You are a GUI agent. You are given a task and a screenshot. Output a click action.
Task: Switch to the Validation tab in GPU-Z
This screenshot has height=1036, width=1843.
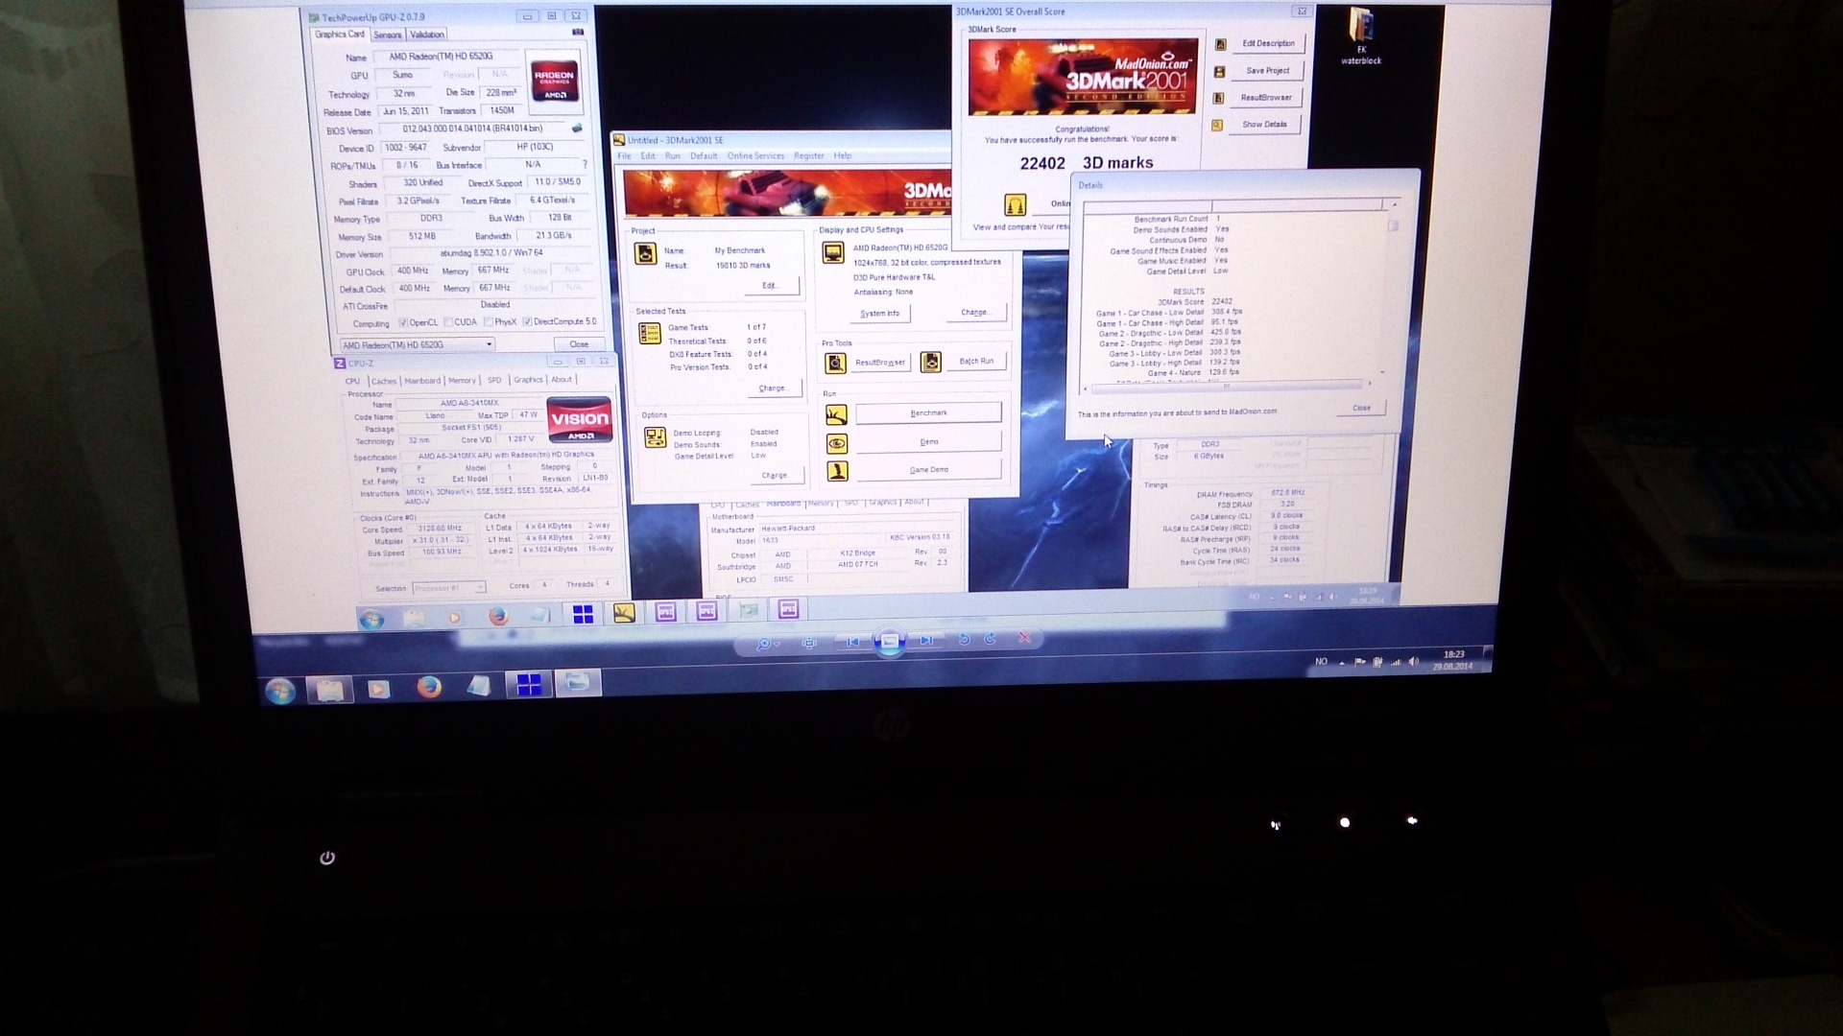click(426, 35)
